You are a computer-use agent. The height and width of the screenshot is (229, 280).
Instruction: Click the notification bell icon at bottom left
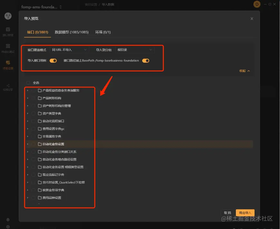point(8,220)
